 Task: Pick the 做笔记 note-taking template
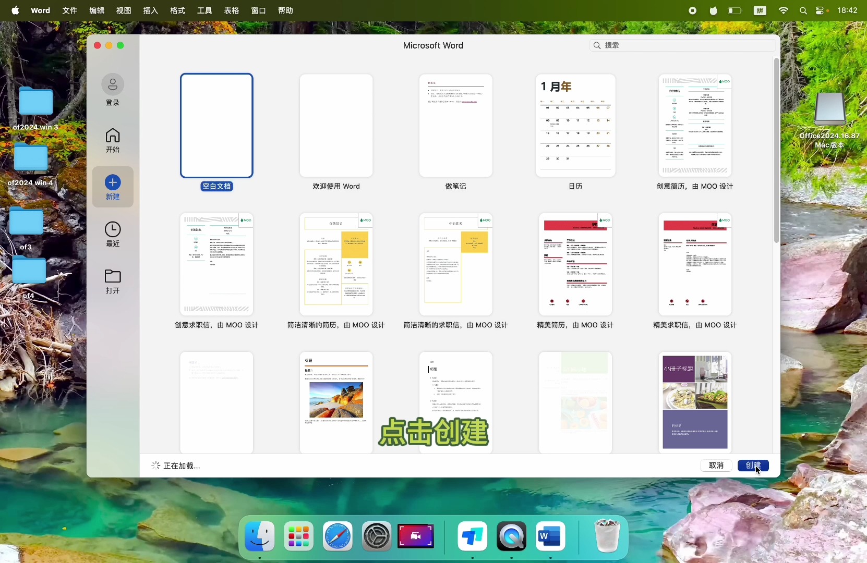(455, 126)
